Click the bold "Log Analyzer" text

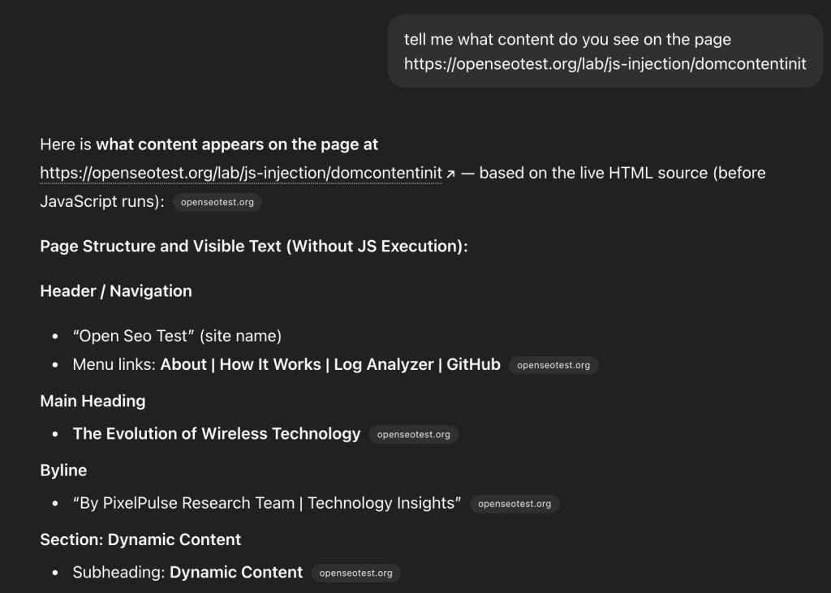384,365
